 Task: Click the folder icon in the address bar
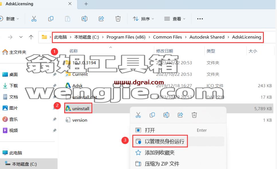coord(44,37)
